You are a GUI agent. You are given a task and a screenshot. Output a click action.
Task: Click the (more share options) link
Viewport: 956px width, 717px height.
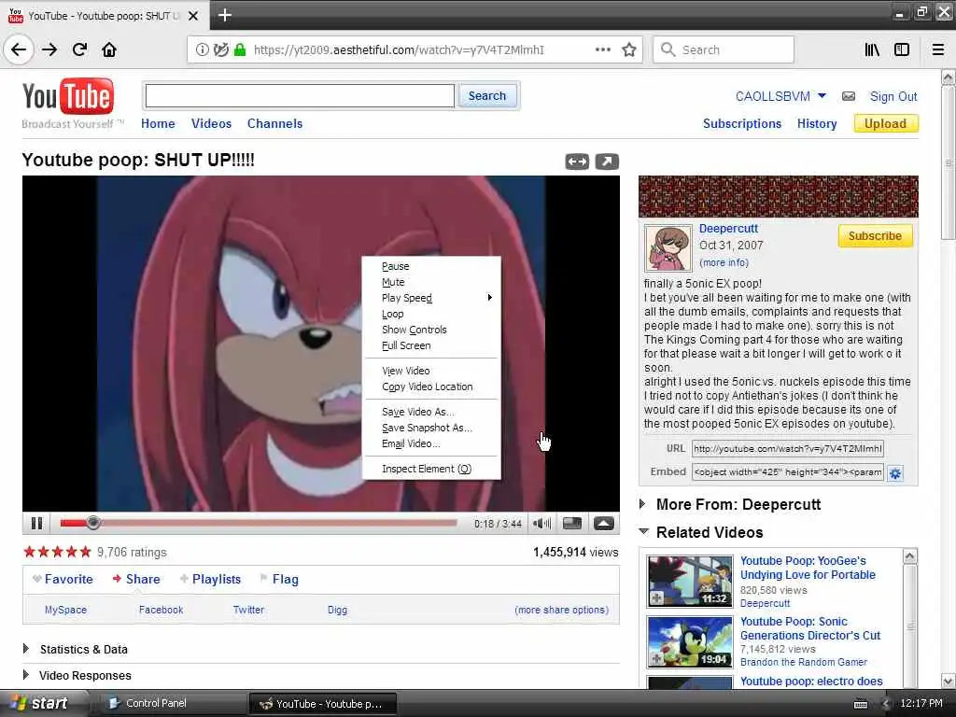561,610
